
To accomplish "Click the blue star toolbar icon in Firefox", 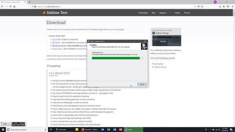I will [x=220, y=7].
